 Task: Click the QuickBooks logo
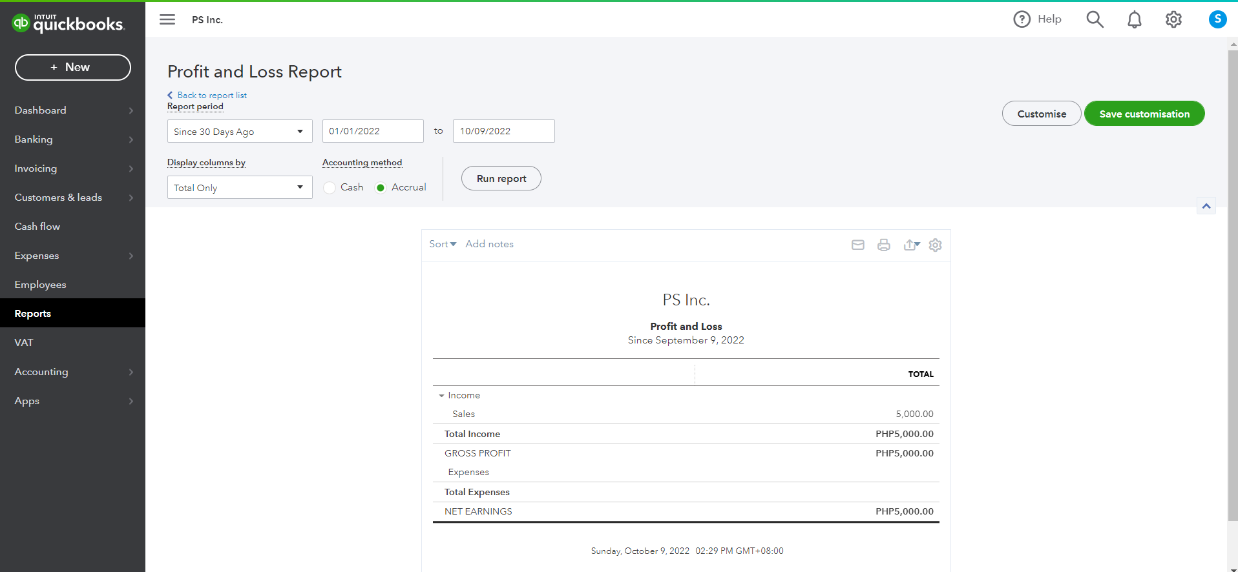tap(68, 23)
